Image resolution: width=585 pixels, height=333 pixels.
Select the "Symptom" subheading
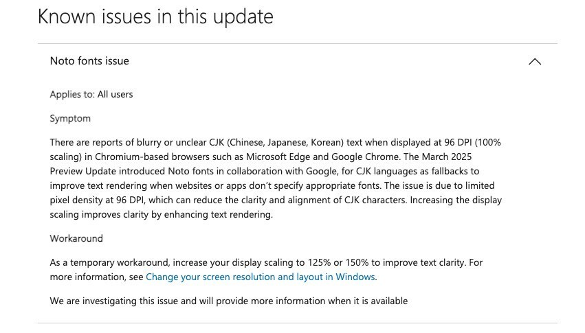(x=70, y=118)
